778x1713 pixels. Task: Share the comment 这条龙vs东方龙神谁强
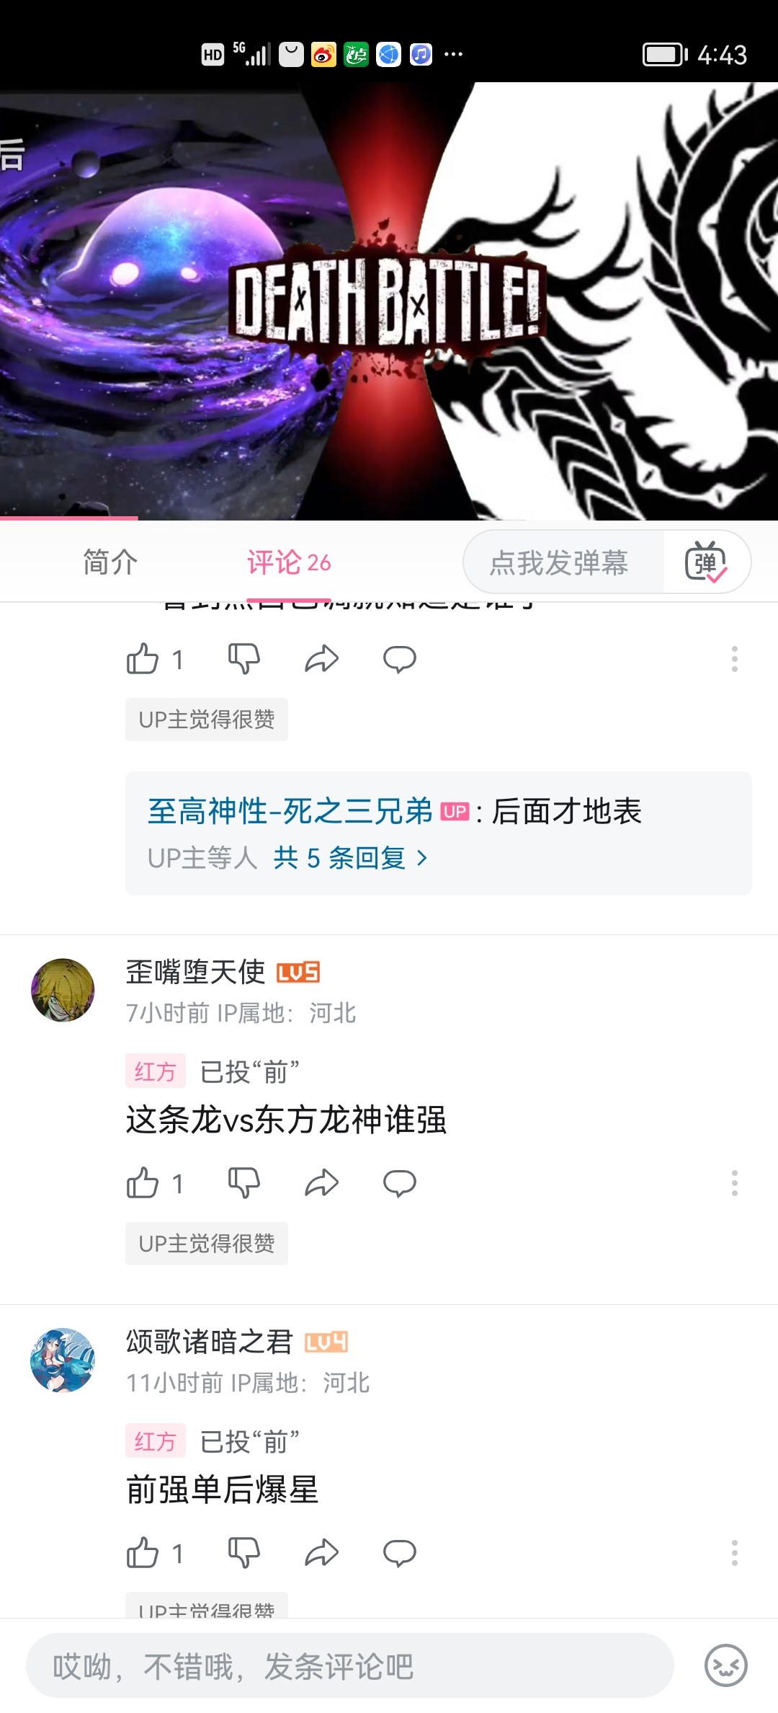coord(321,1182)
